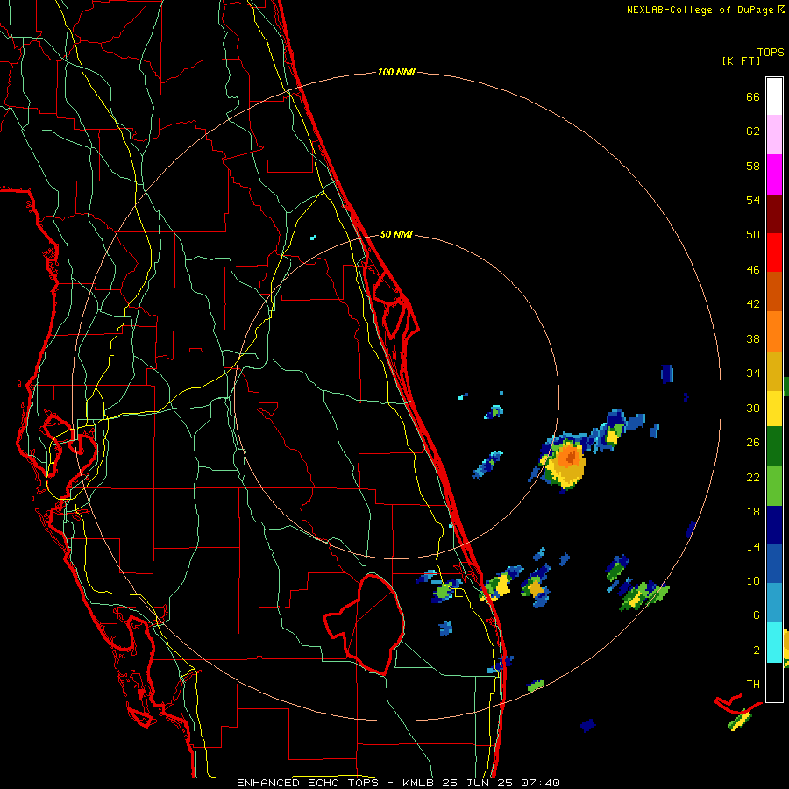The height and width of the screenshot is (789, 789).
Task: Click the white 66+ kft legend swatch
Action: pos(774,96)
